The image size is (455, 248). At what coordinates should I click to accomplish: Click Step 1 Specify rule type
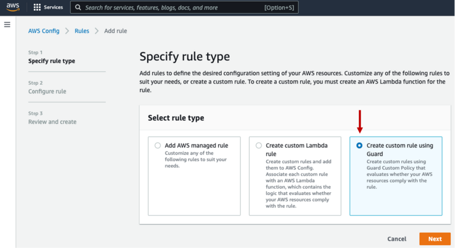(x=52, y=61)
